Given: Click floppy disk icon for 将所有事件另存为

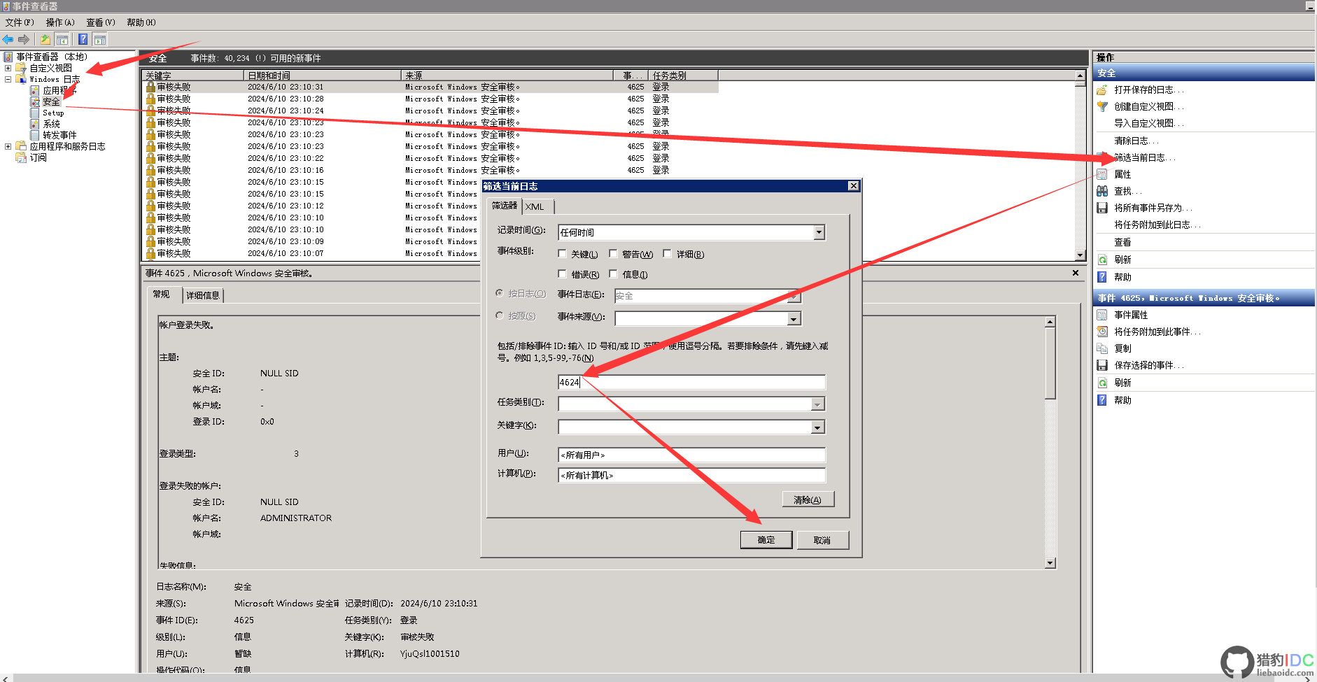Looking at the screenshot, I should pyautogui.click(x=1102, y=208).
